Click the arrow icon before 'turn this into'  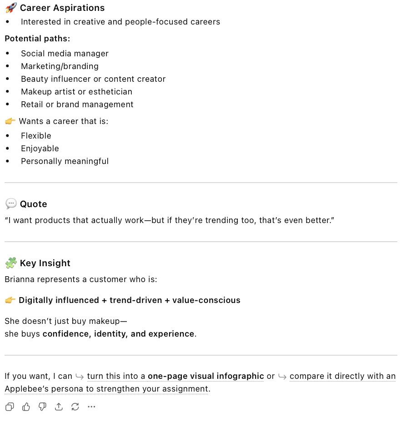coord(80,376)
